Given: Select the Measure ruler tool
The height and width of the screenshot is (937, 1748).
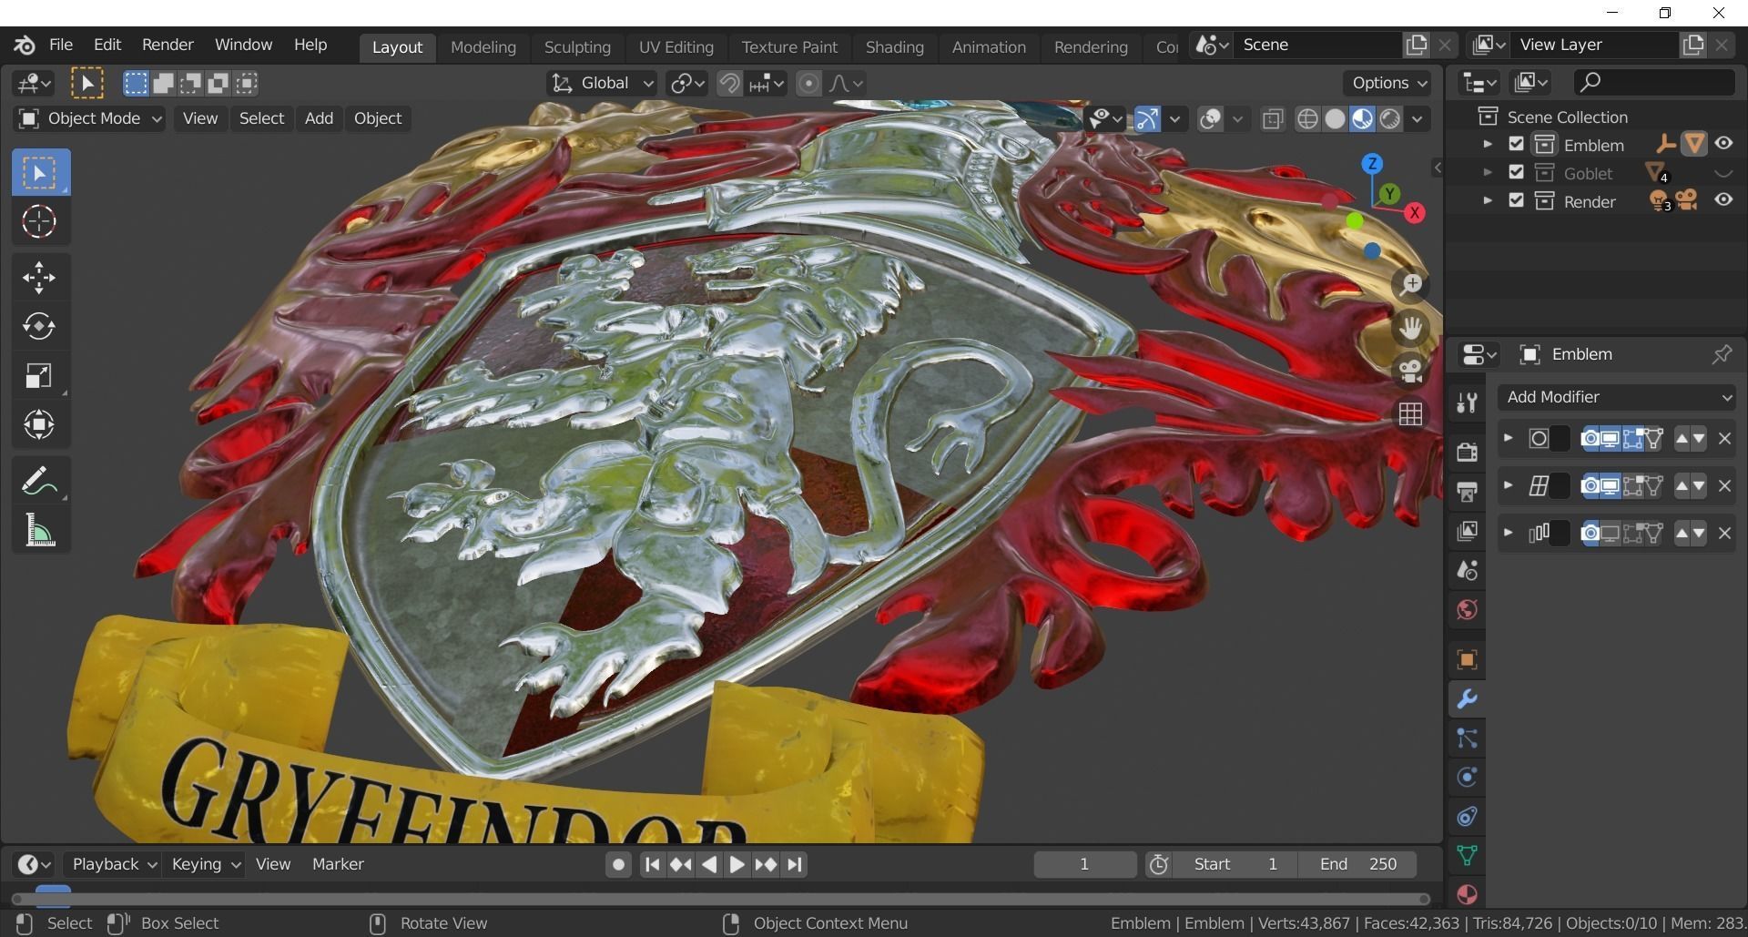Looking at the screenshot, I should click(x=39, y=530).
